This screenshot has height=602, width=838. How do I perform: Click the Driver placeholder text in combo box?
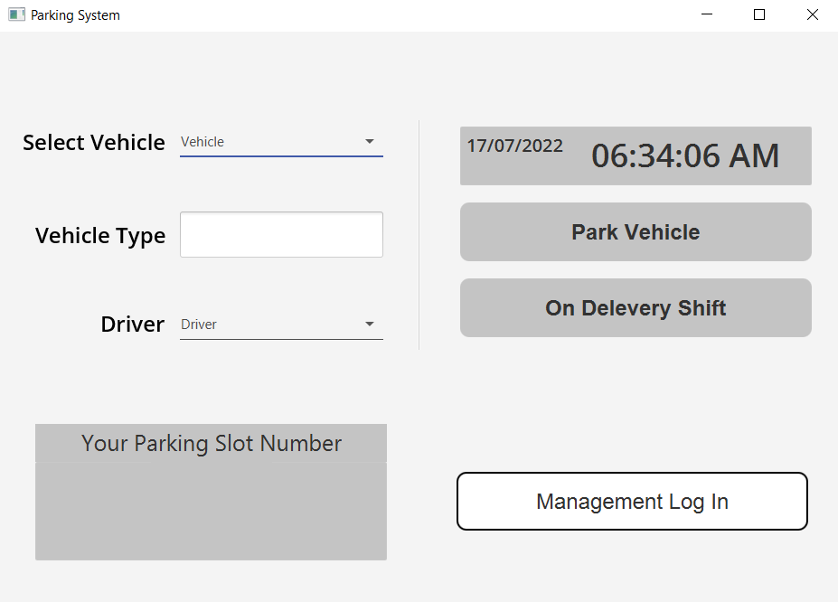click(x=199, y=325)
